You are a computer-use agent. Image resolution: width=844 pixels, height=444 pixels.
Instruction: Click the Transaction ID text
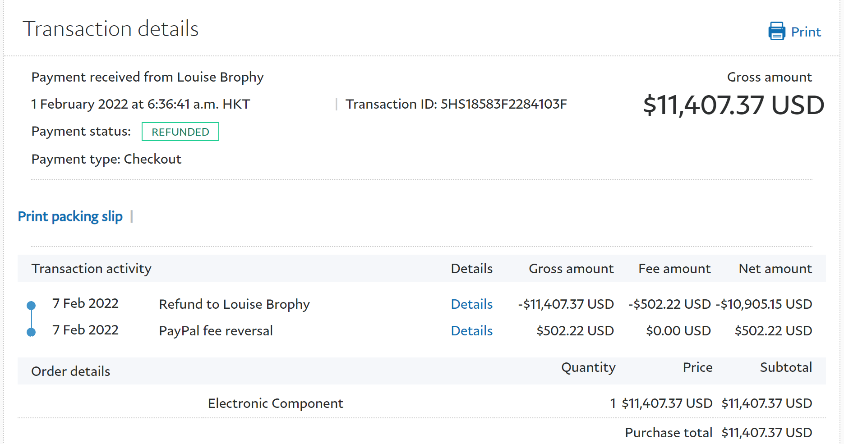click(x=456, y=104)
